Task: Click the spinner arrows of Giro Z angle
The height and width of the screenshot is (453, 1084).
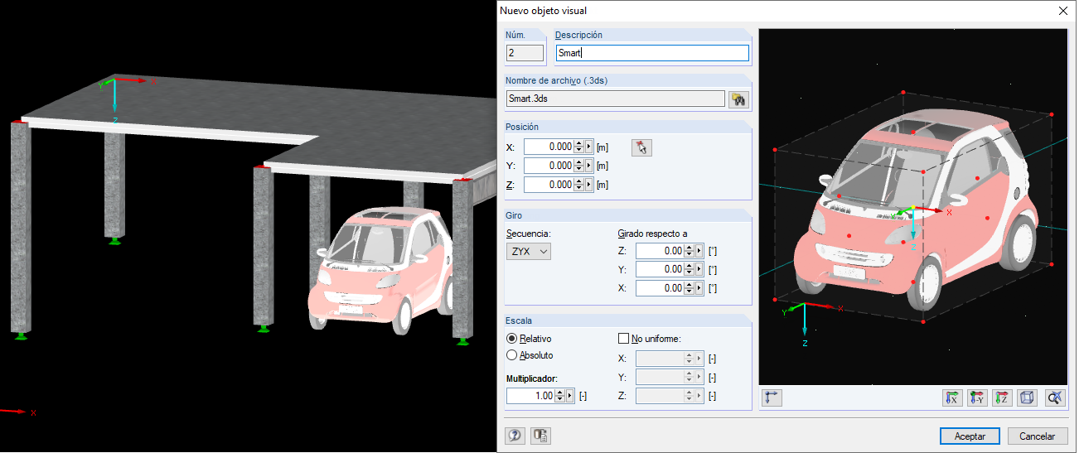Action: click(x=690, y=251)
